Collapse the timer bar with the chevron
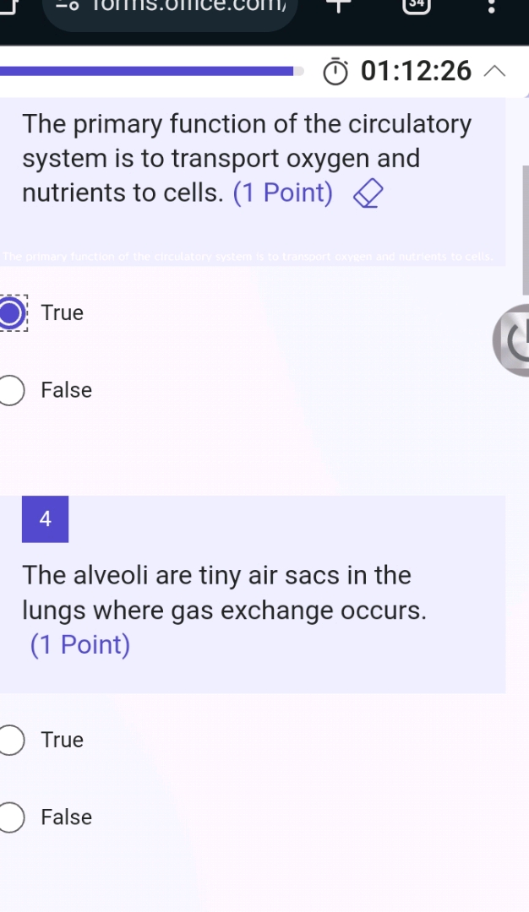The image size is (529, 912). point(495,73)
